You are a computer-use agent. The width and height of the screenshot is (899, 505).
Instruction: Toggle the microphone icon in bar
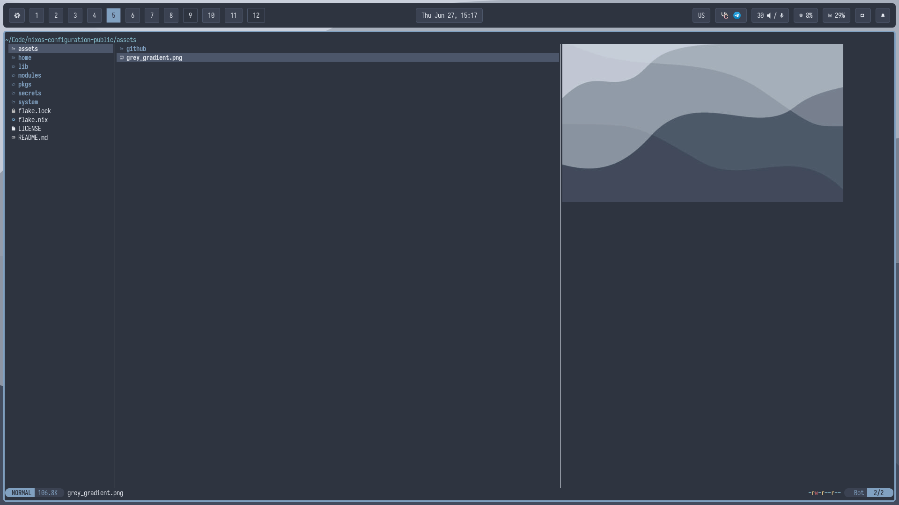pos(781,15)
